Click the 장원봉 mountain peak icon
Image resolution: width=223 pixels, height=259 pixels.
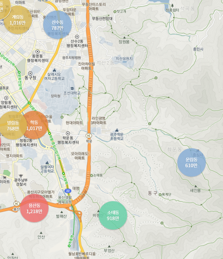click(124, 38)
